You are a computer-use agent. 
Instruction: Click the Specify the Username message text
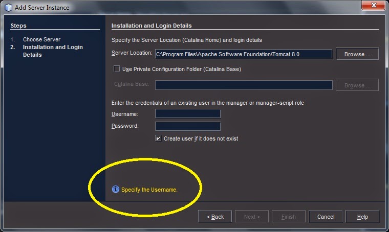coord(149,190)
